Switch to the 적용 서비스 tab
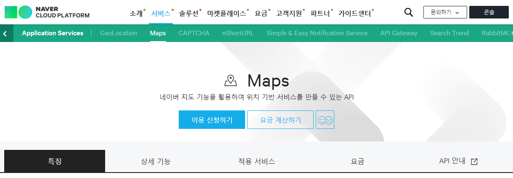 click(256, 161)
